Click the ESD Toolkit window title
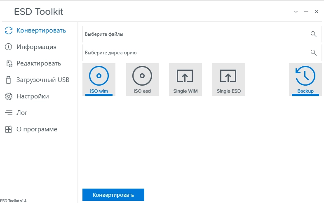 (x=39, y=12)
